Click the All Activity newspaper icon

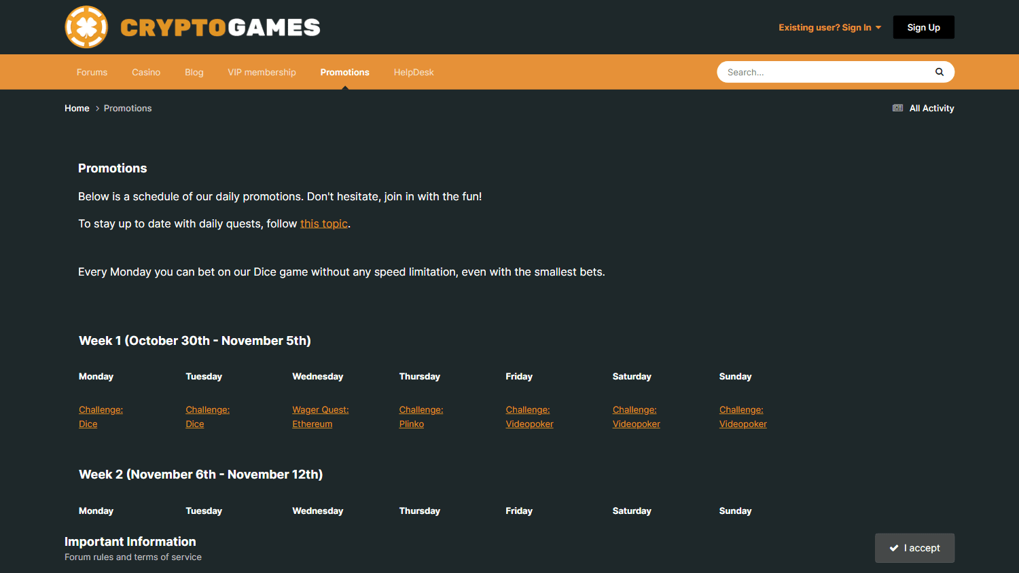897,108
